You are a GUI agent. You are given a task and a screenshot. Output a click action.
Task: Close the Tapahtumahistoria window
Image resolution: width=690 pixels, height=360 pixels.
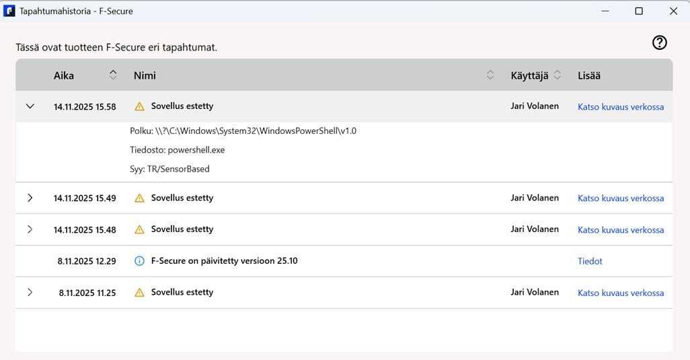(x=673, y=11)
